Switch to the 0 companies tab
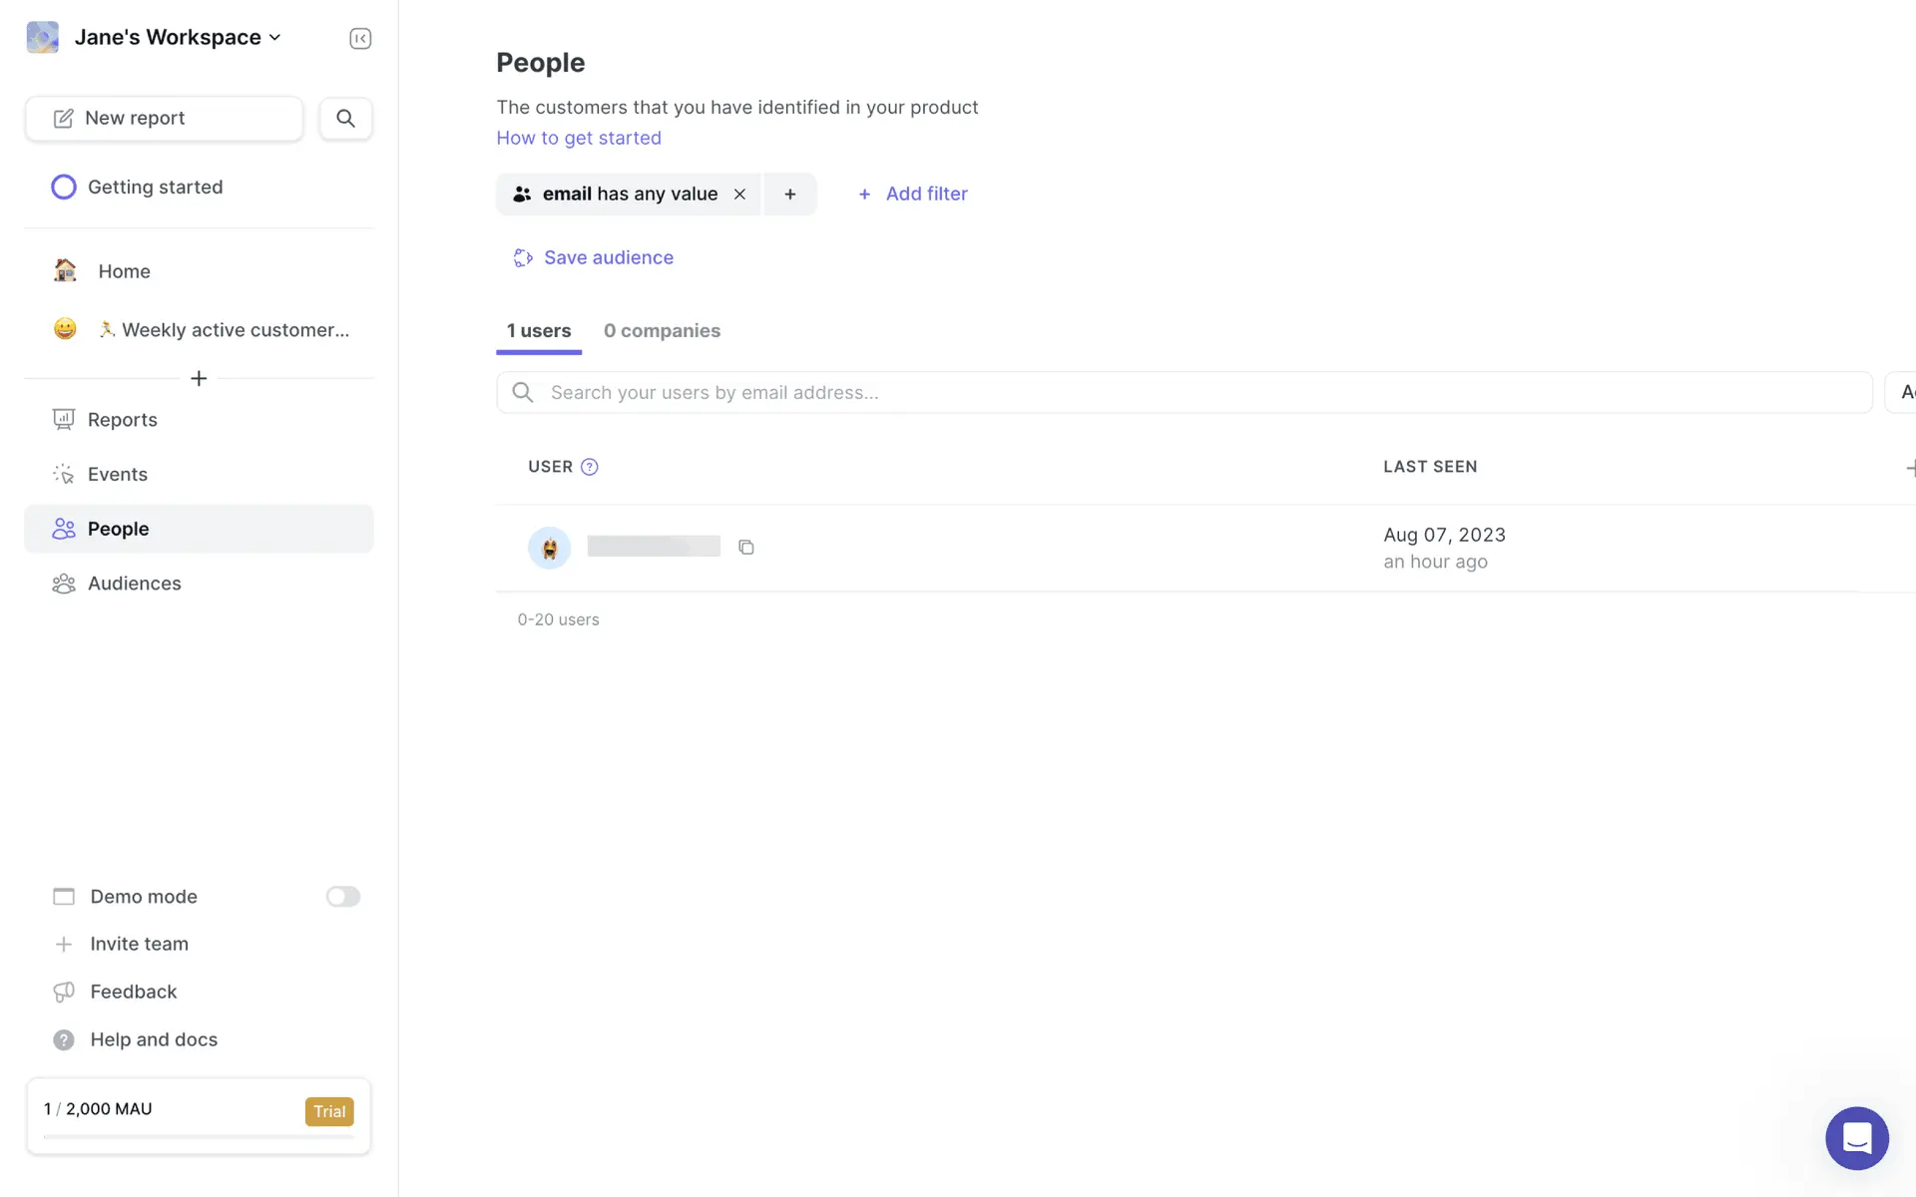 tap(662, 331)
